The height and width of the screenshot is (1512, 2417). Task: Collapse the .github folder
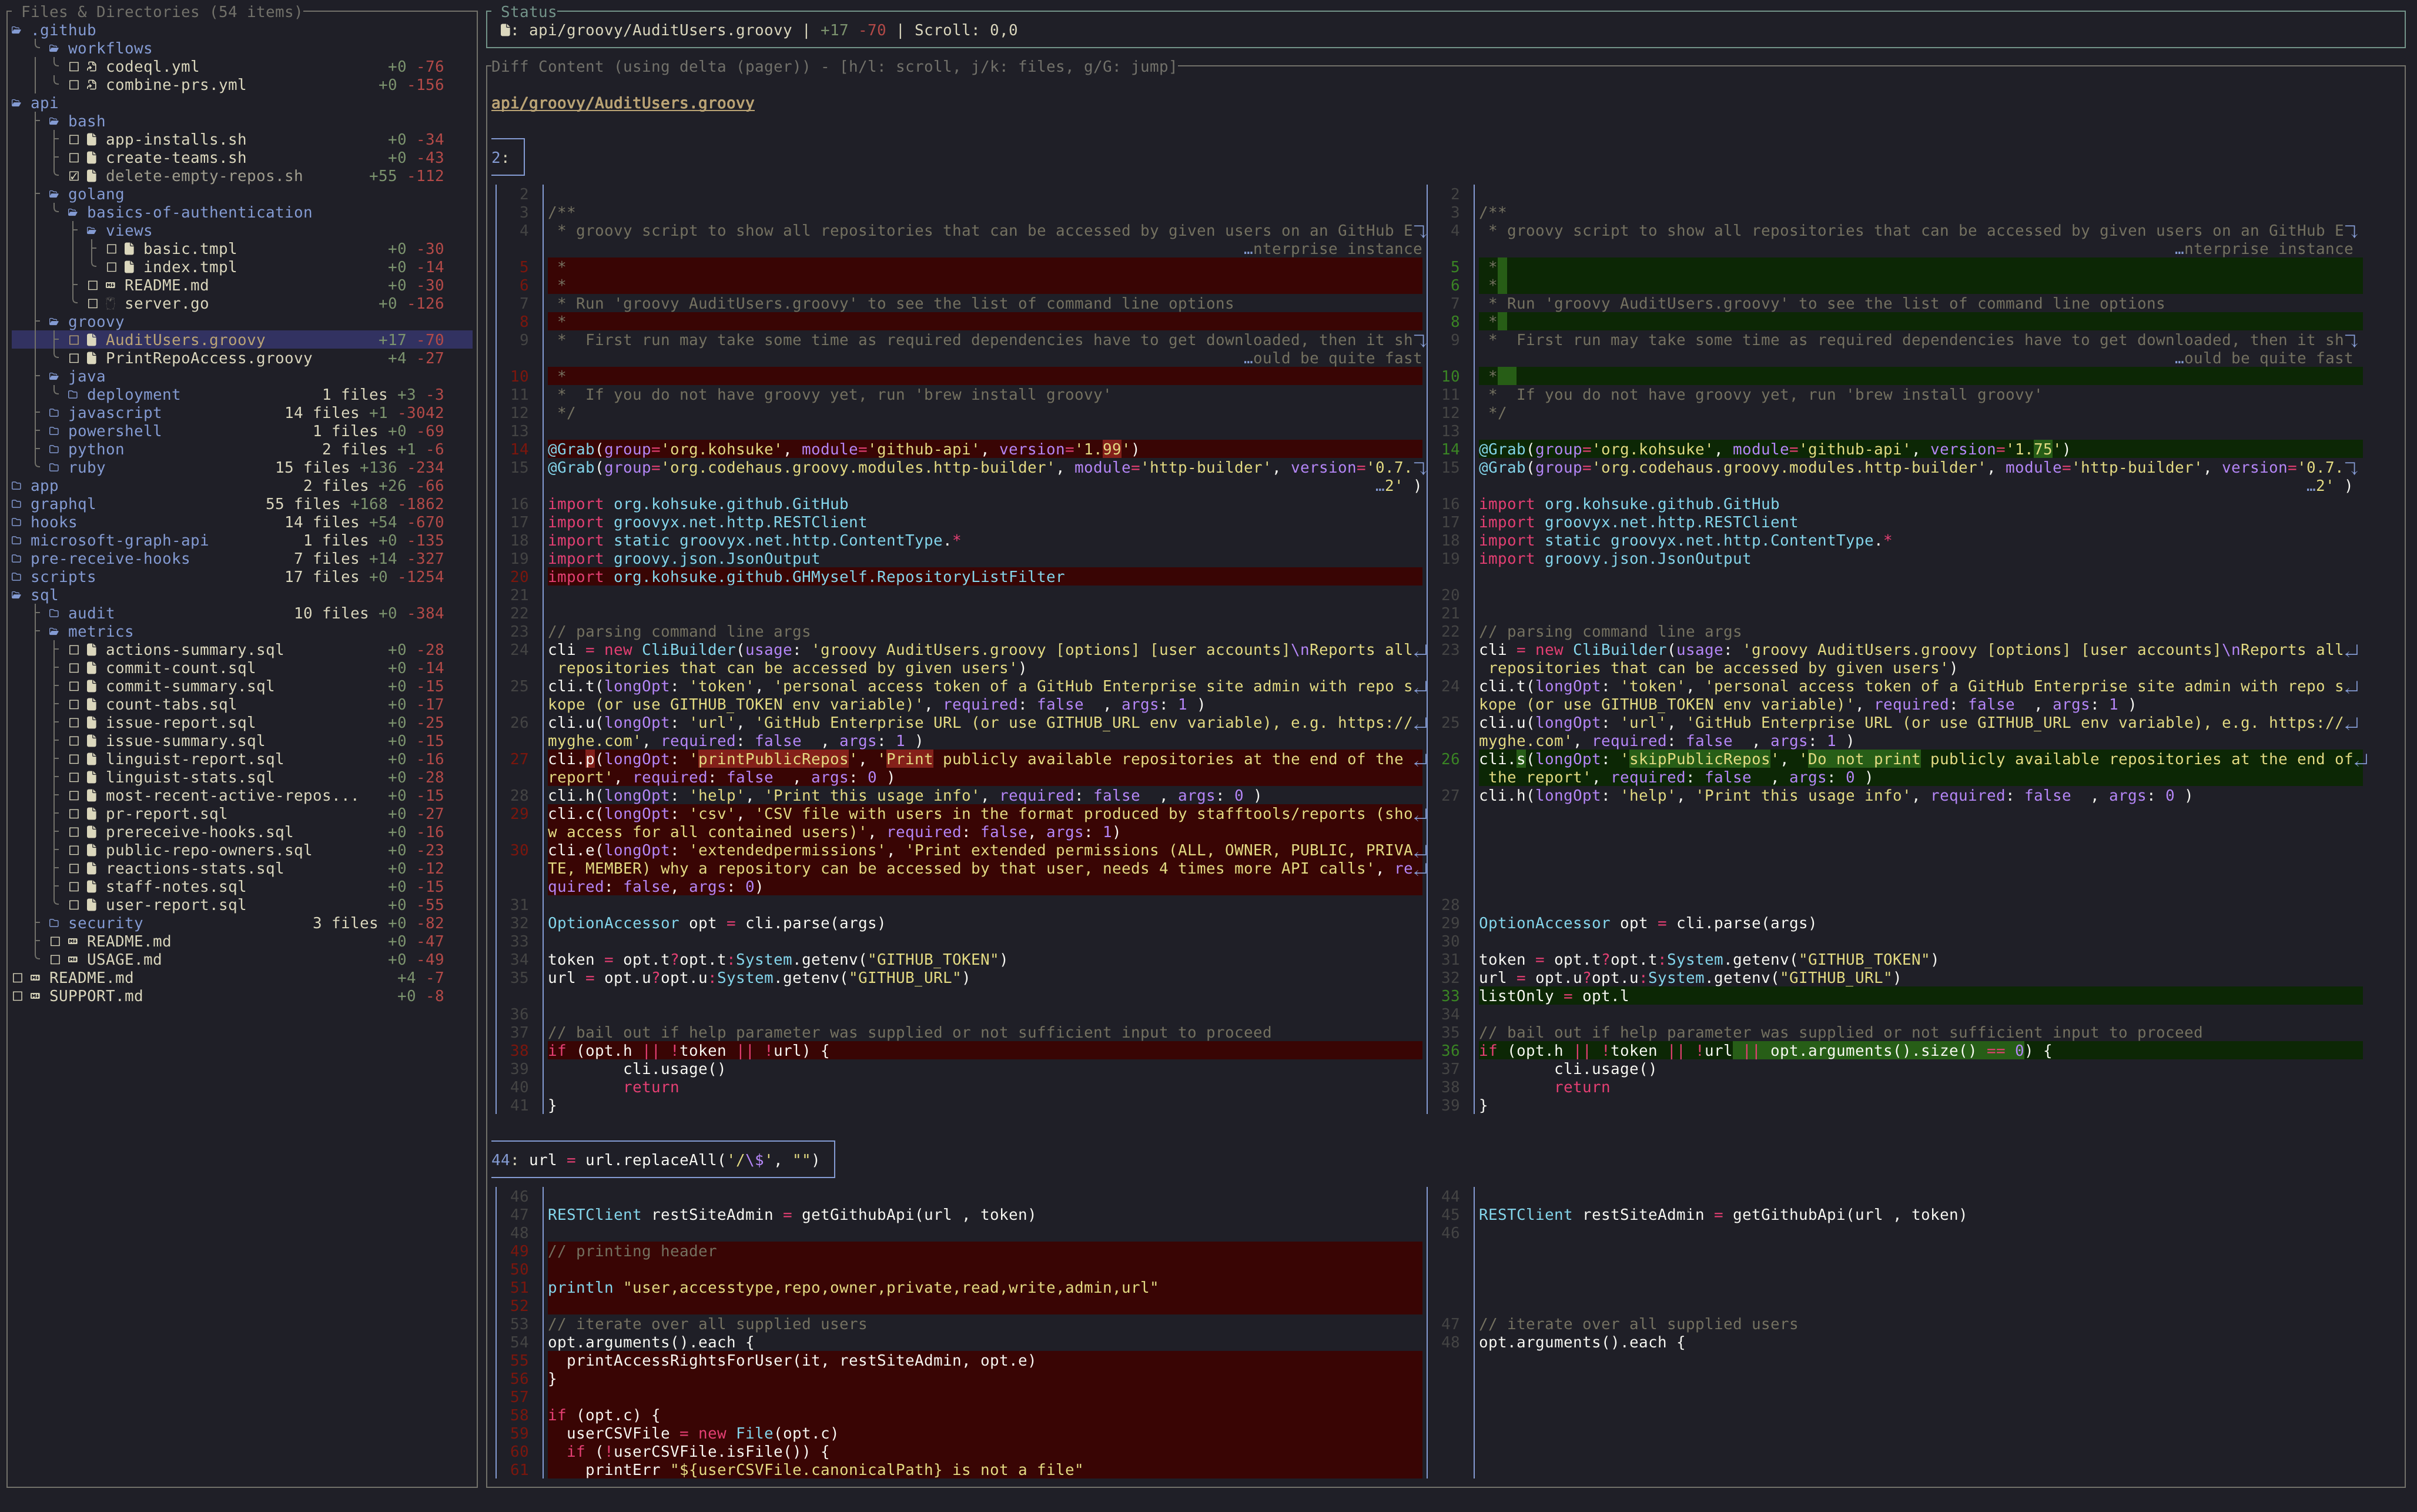18,30
